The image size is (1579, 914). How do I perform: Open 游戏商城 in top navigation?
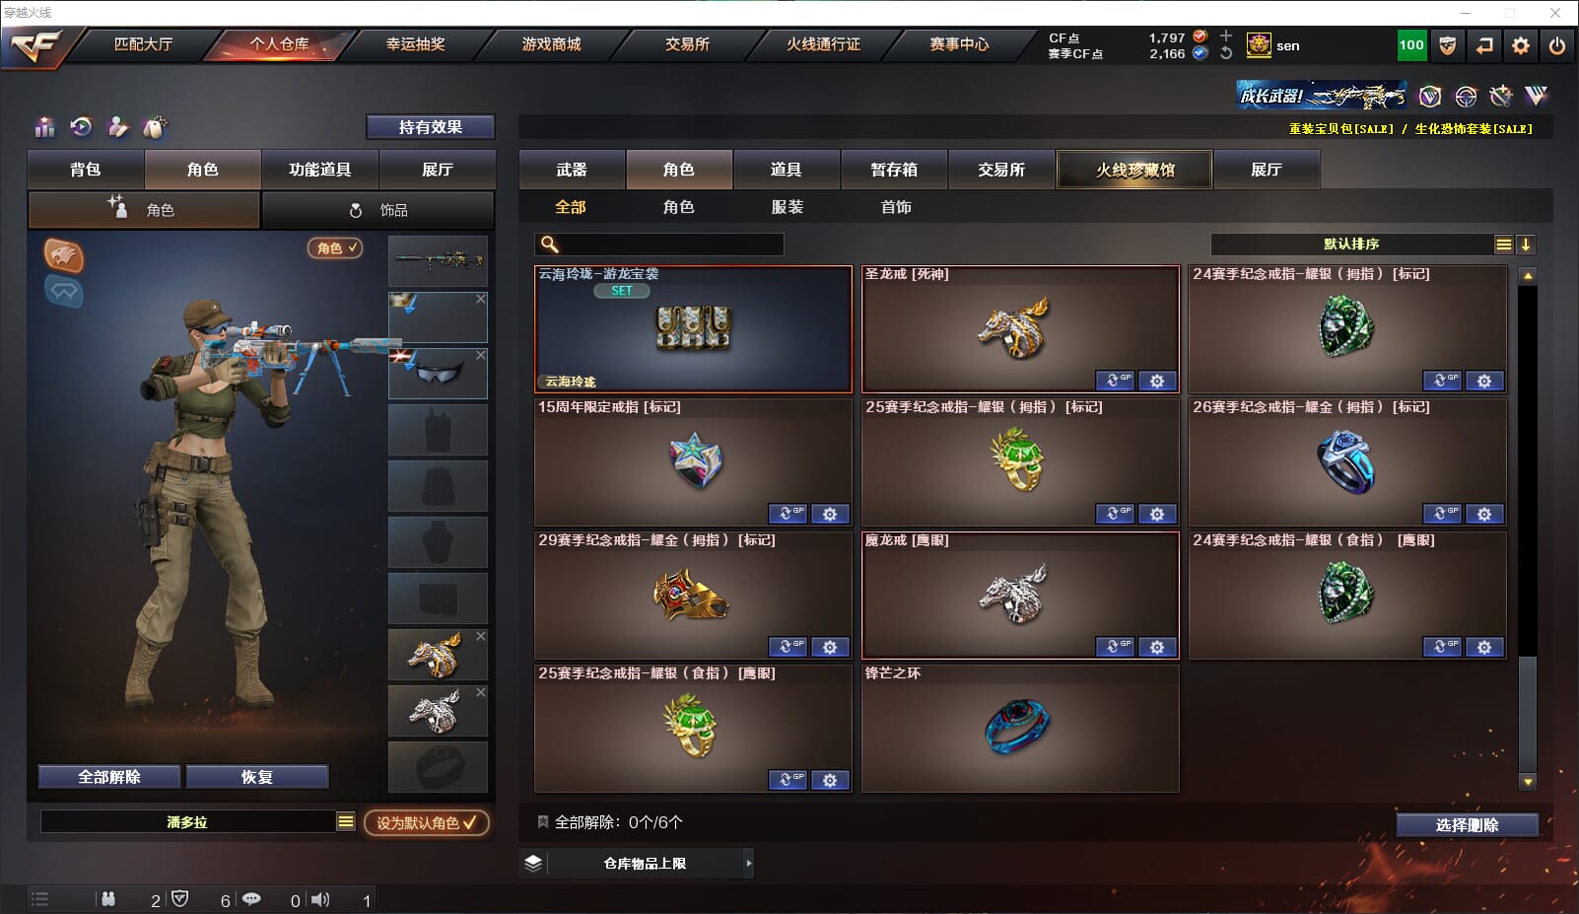[x=551, y=44]
